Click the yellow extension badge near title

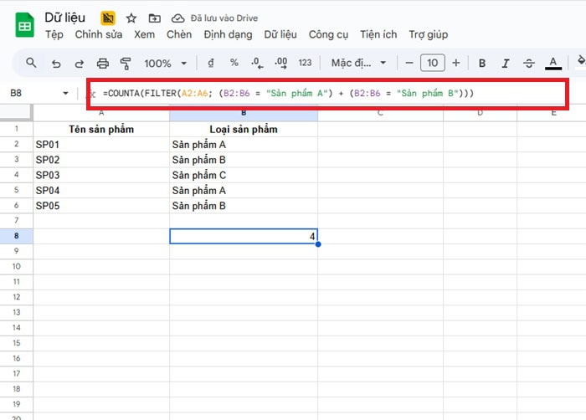click(x=108, y=18)
